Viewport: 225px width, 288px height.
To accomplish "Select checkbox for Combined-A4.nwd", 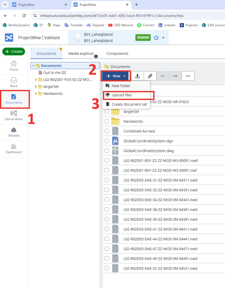I will point(107,131).
